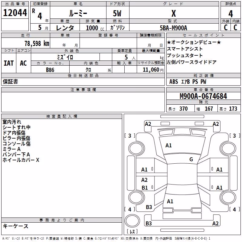Screen dimensions: 242x242
Task: Select the grade value X
Action: click(x=174, y=13)
